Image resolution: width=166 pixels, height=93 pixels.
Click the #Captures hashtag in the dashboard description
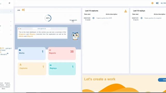pyautogui.click(x=22, y=34)
